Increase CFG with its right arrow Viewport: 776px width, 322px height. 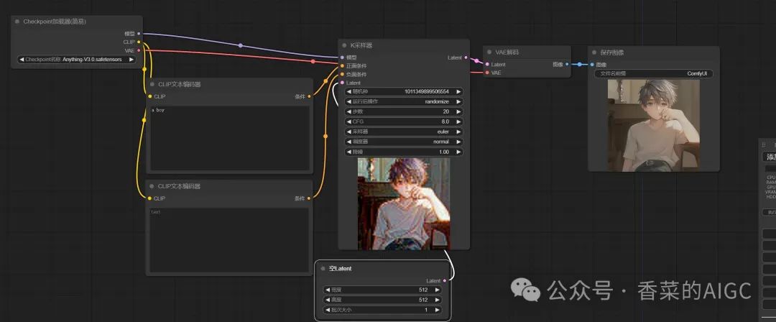click(x=458, y=121)
